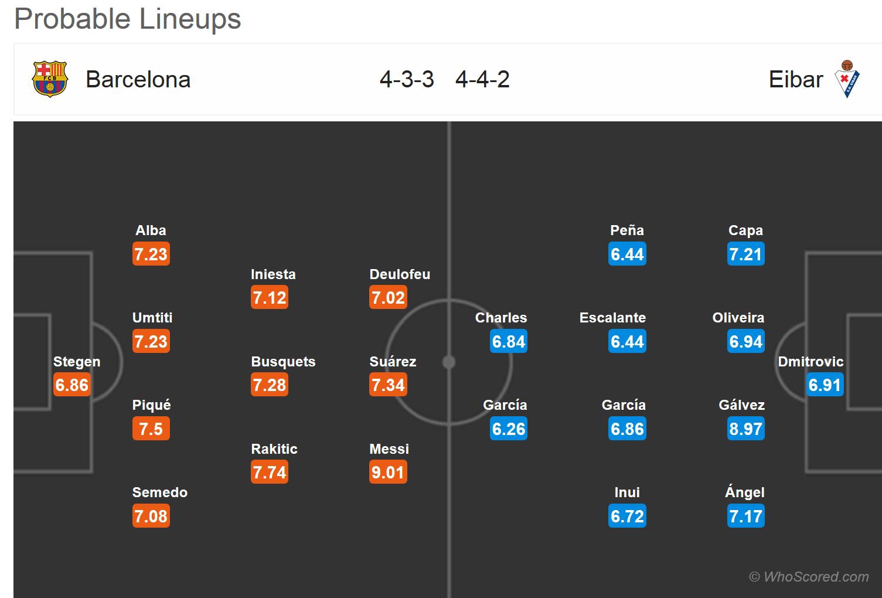
Task: Click the 4-3-3 formation label
Action: click(407, 80)
